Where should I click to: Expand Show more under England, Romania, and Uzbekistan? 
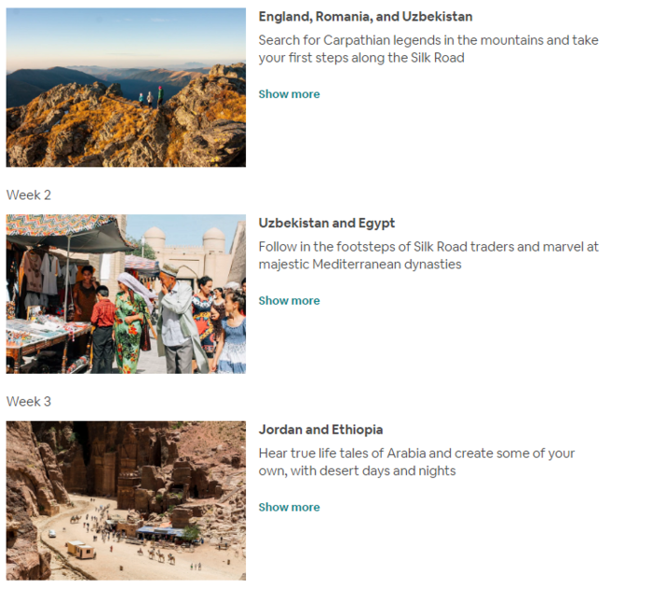coord(289,94)
